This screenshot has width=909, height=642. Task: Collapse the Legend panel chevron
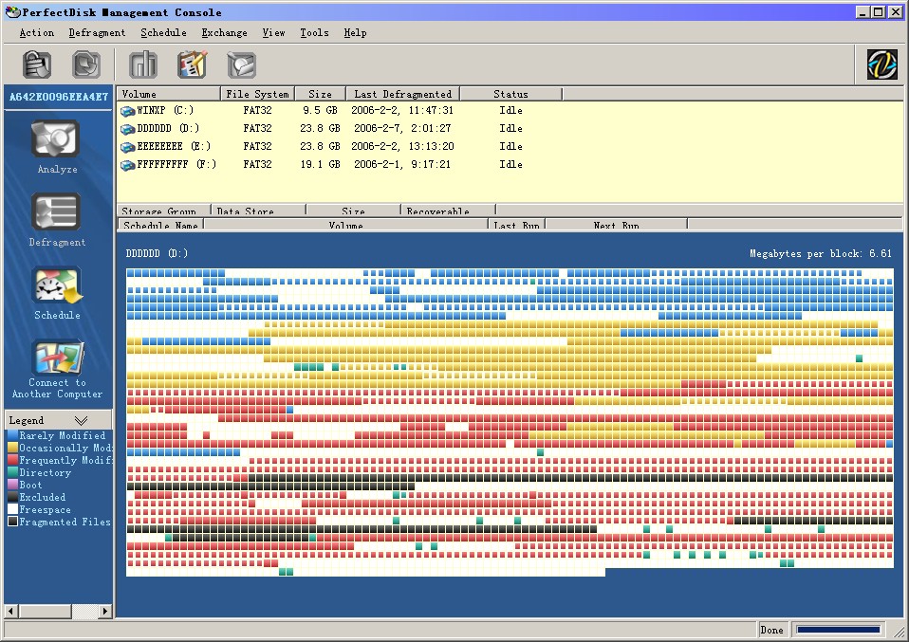[82, 420]
